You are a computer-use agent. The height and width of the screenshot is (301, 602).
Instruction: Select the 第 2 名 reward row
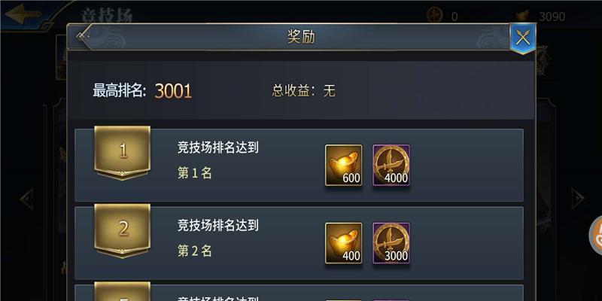[299, 243]
